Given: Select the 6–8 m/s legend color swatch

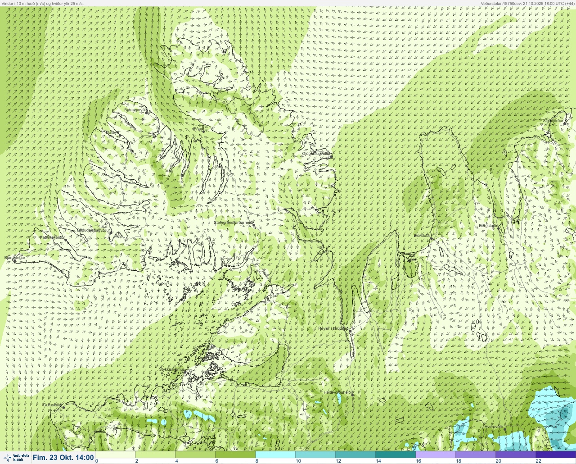Looking at the screenshot, I should click(x=235, y=455).
